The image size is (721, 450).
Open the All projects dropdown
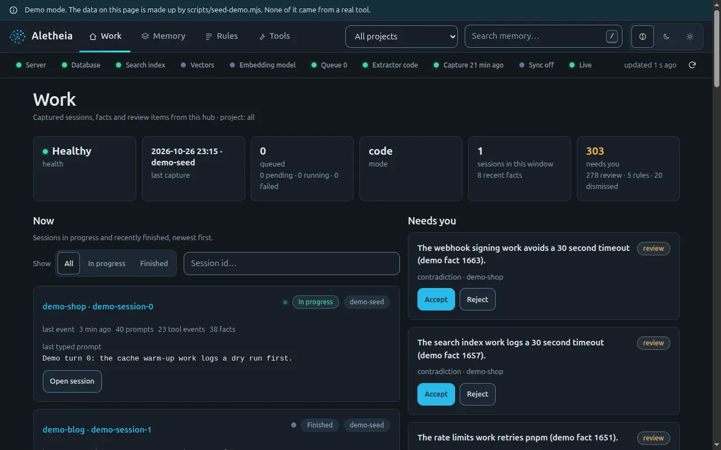(402, 37)
